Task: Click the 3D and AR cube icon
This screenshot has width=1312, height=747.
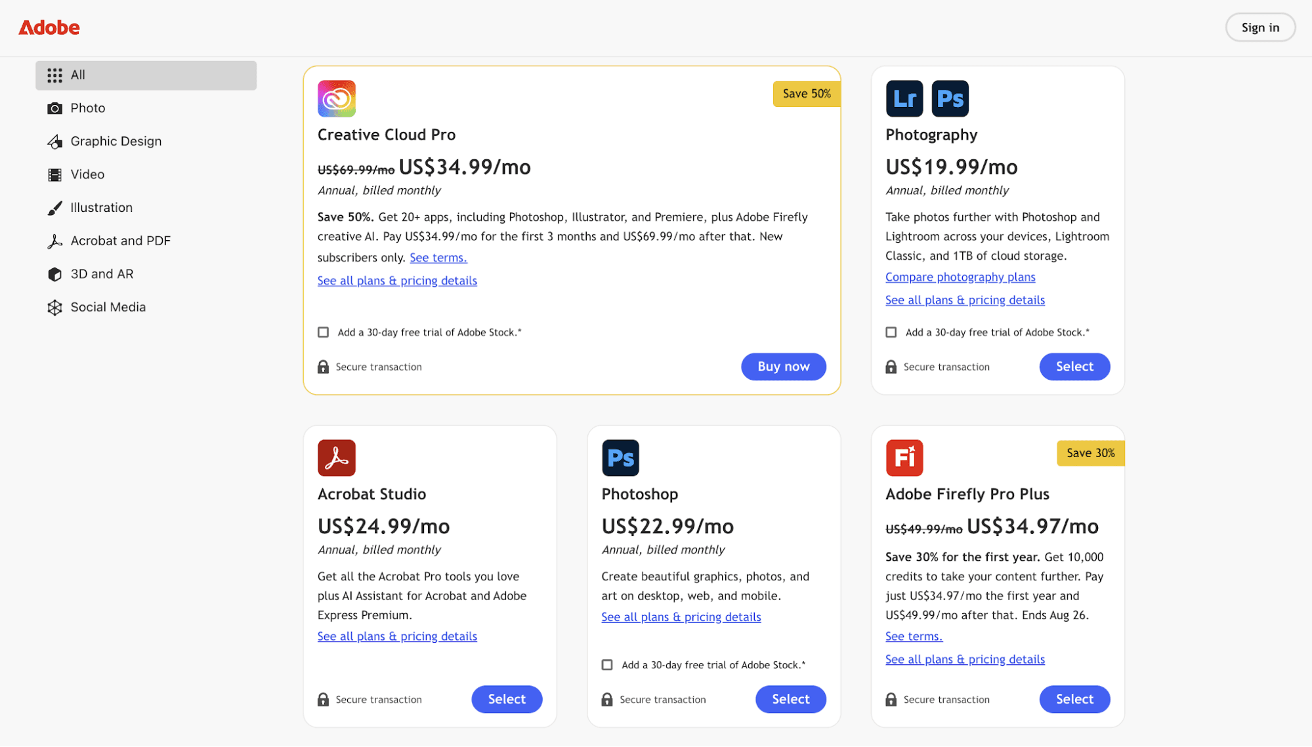Action: click(x=55, y=274)
